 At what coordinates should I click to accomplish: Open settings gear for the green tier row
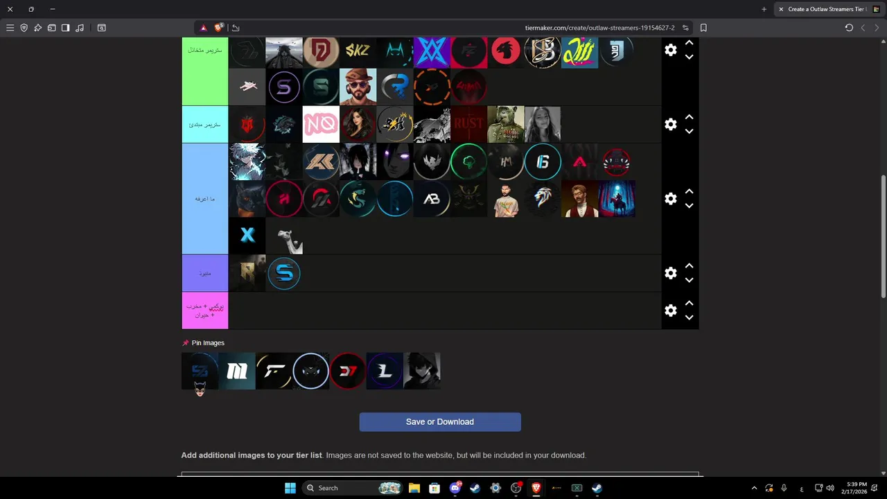pyautogui.click(x=670, y=50)
